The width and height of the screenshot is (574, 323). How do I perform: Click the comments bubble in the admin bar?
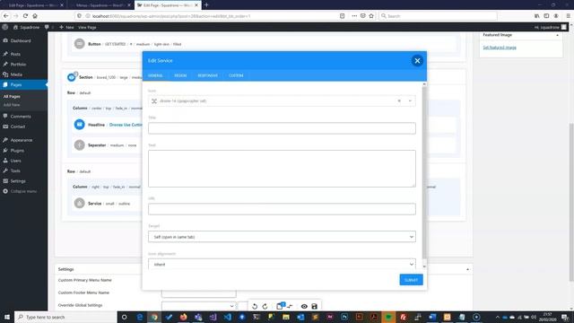[x=48, y=27]
